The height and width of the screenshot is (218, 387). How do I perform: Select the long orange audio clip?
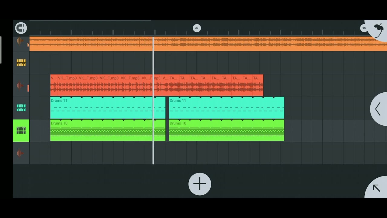point(208,43)
